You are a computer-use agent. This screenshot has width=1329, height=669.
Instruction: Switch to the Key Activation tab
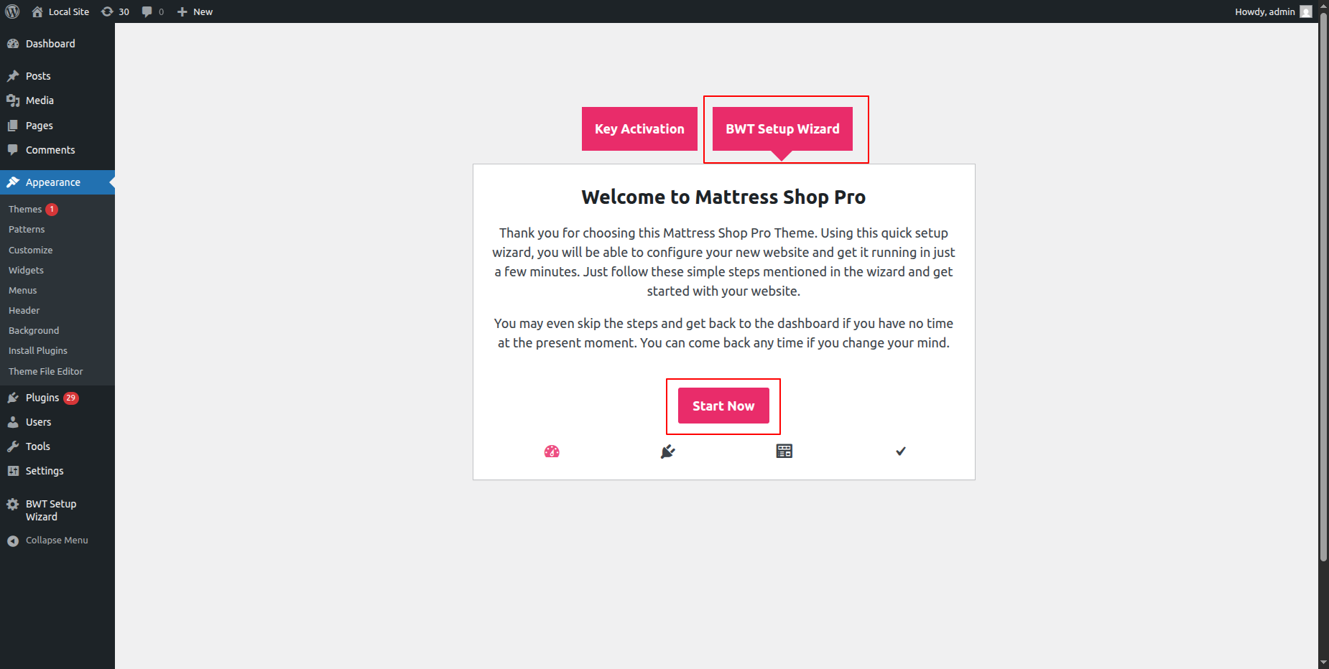pos(639,129)
